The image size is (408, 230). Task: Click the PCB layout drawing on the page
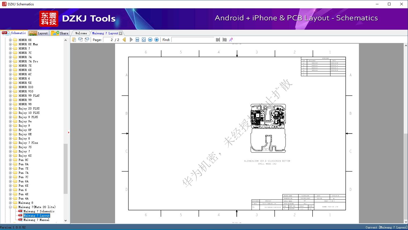[x=268, y=128]
